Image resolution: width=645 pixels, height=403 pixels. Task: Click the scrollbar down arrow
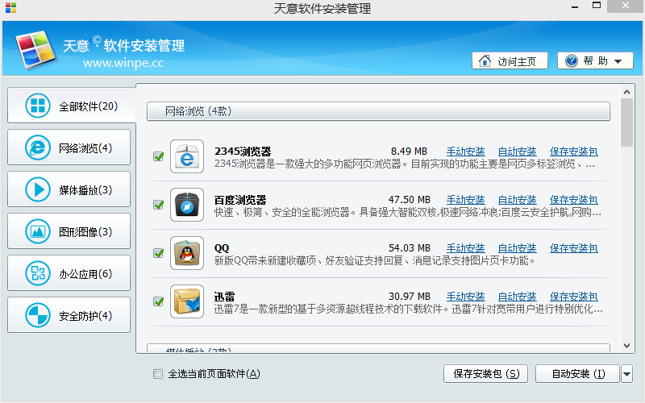(627, 346)
